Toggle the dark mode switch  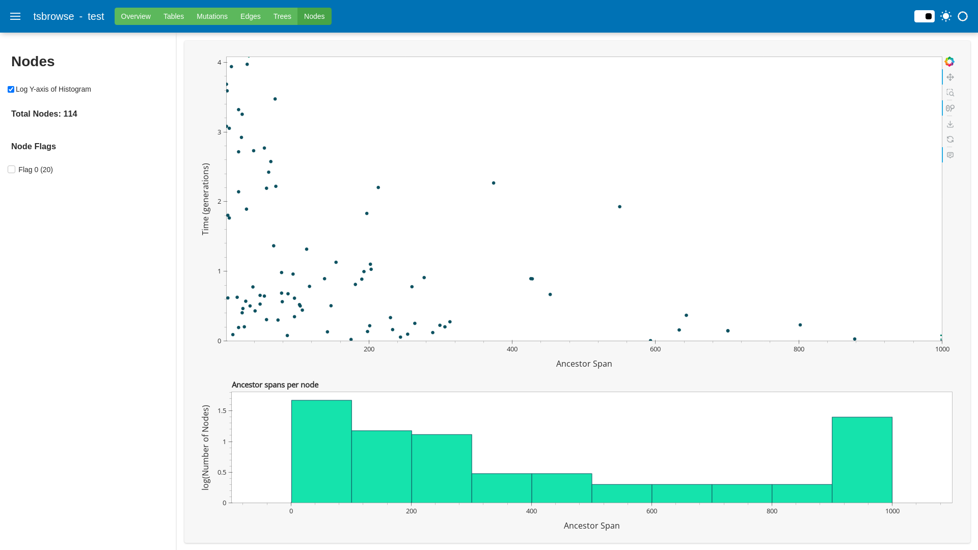tap(924, 16)
